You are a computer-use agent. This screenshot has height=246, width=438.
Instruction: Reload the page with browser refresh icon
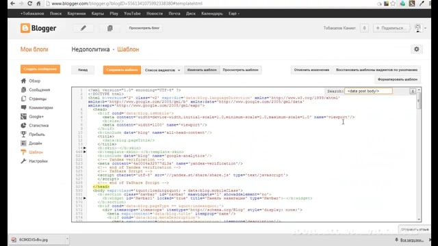pyautogui.click(x=29, y=3)
